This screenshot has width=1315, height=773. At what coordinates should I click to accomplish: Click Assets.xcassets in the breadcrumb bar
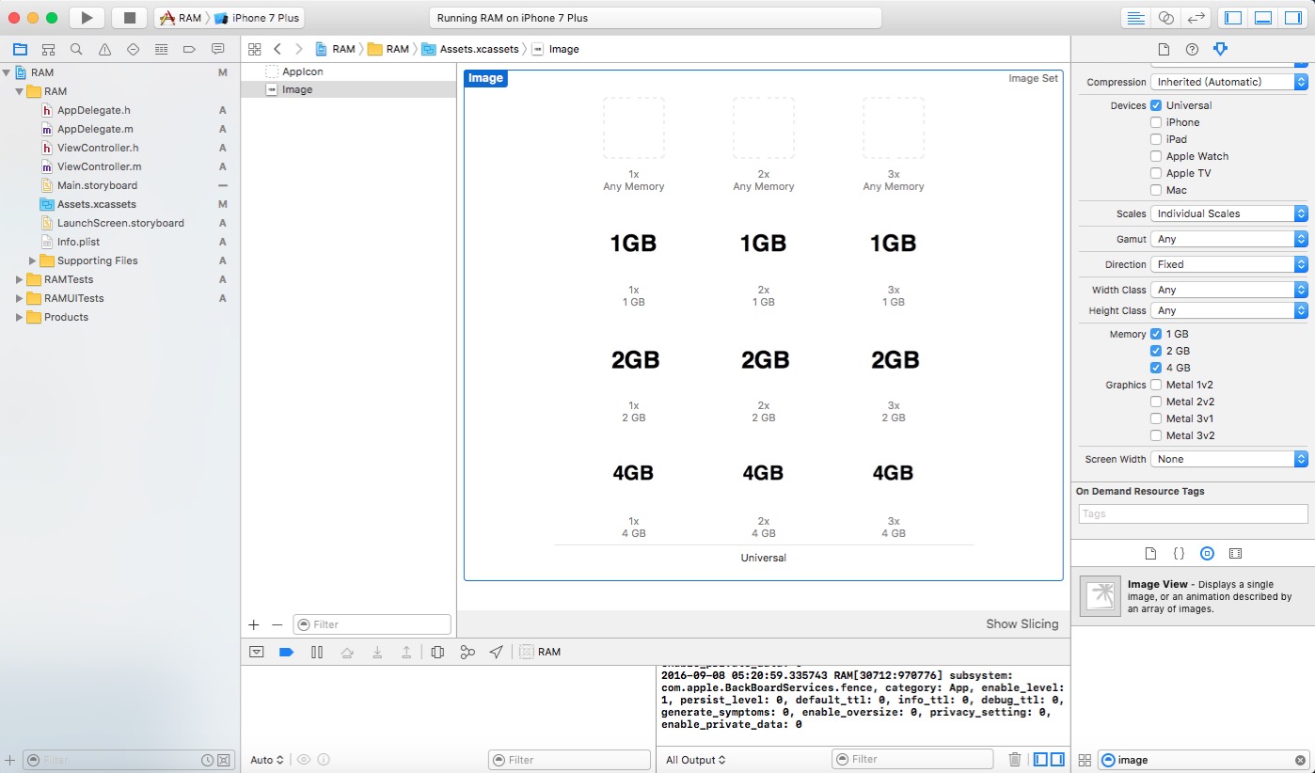point(478,49)
